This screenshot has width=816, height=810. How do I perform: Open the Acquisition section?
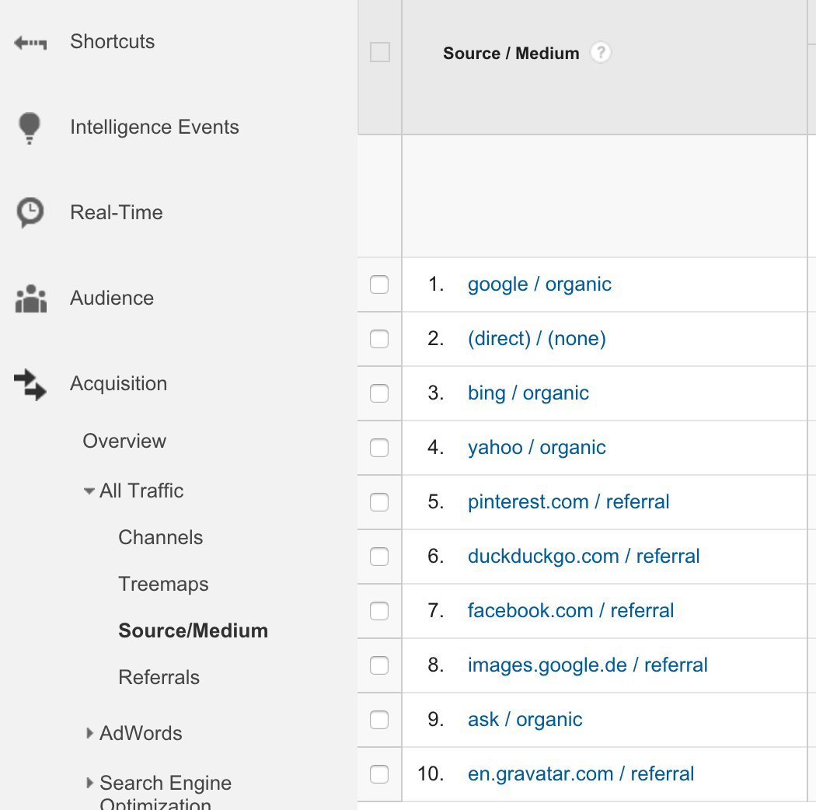point(119,384)
